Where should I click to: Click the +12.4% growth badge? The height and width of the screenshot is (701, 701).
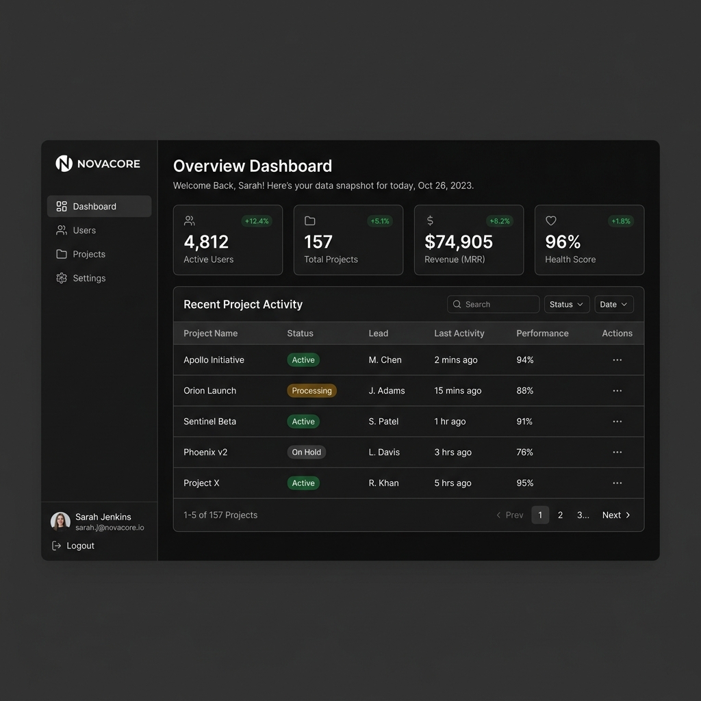pos(257,221)
